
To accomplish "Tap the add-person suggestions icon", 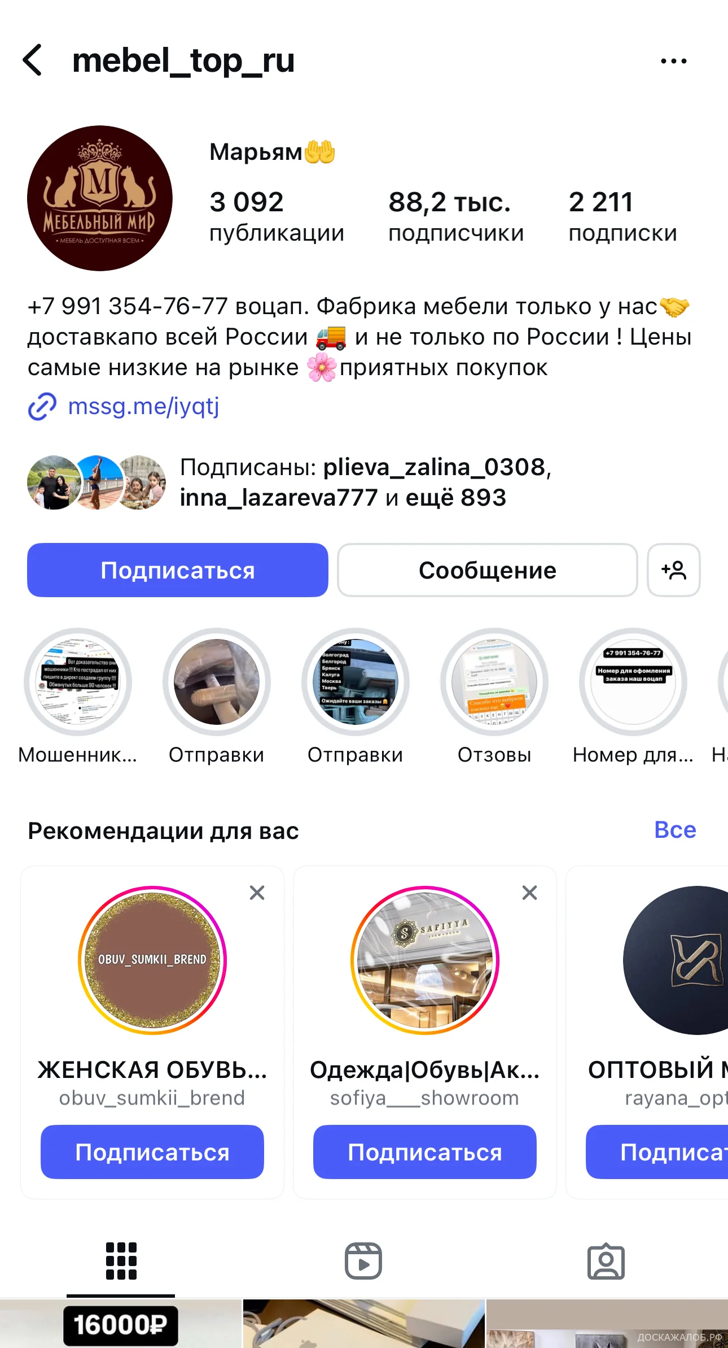I will 673,570.
